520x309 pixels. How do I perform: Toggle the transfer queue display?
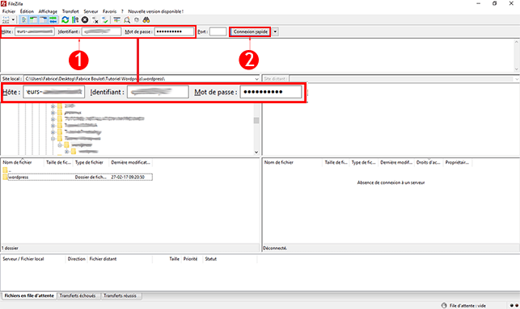pos(53,20)
